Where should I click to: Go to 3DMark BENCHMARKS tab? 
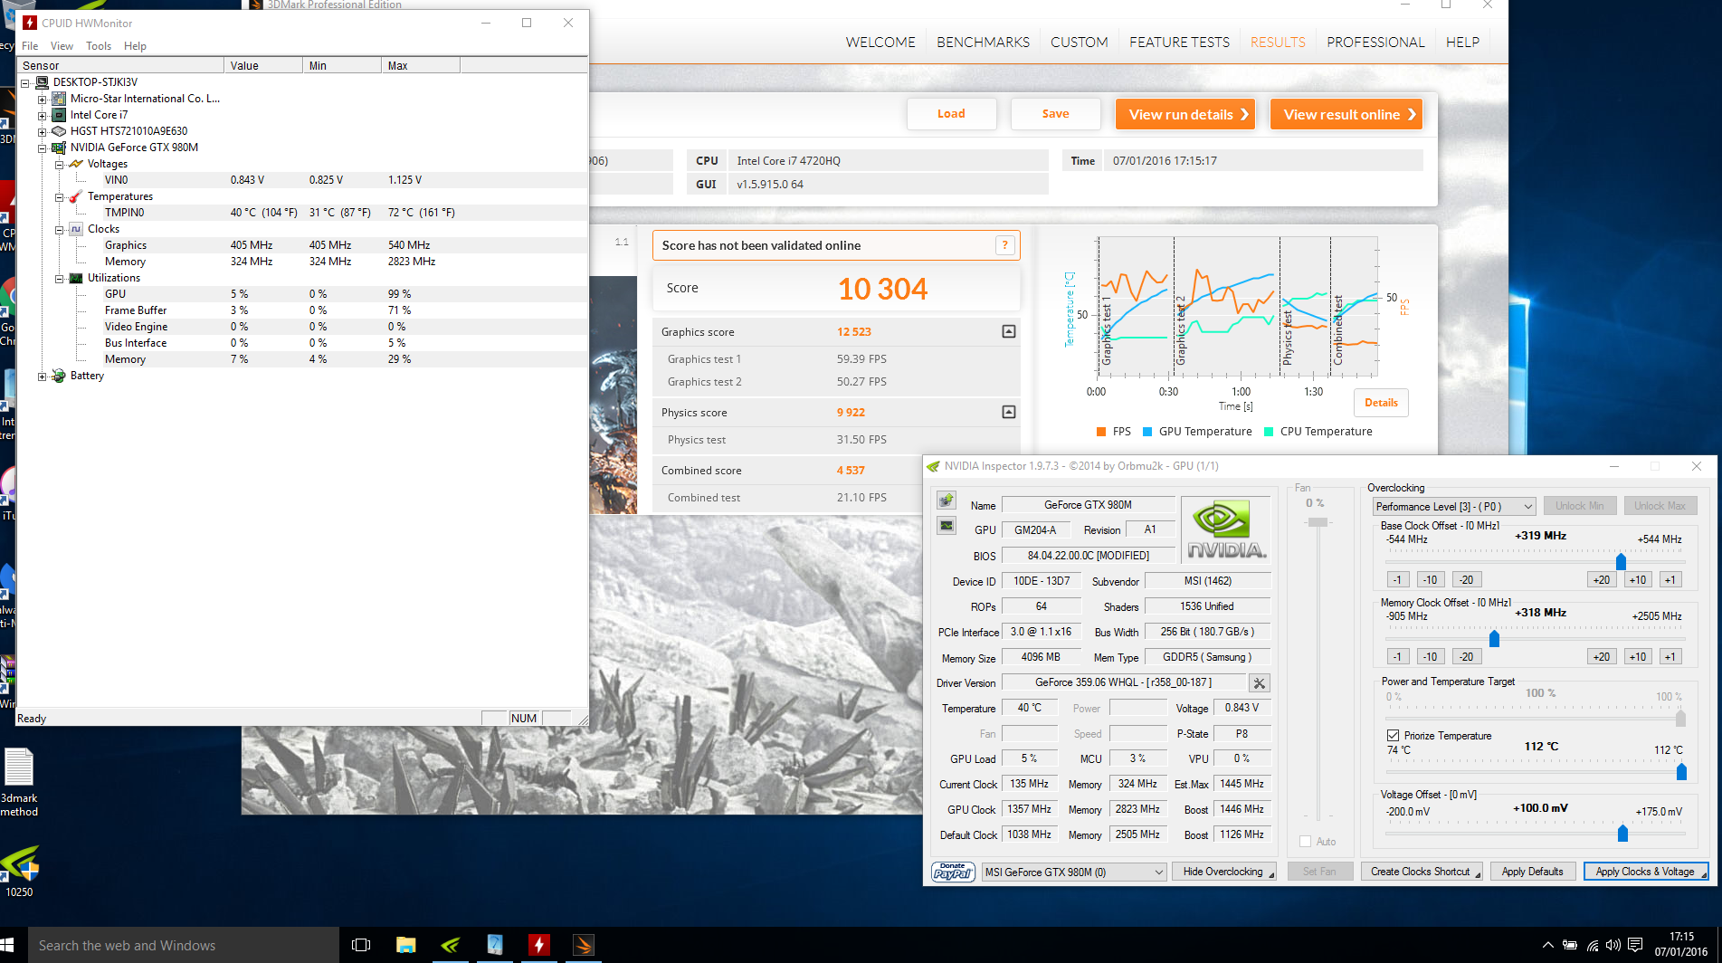click(x=983, y=42)
